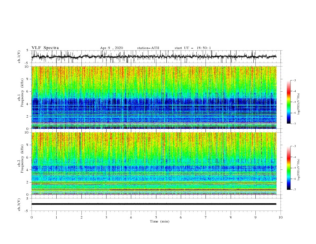Click time axis tick label "9"
This screenshot has width=316, height=244.
point(255,217)
